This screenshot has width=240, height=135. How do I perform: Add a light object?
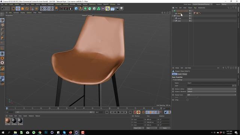[x=121, y=9]
